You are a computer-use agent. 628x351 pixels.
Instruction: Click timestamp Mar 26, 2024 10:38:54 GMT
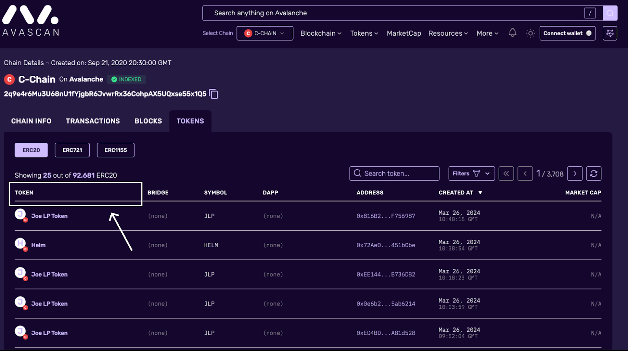[x=459, y=245]
